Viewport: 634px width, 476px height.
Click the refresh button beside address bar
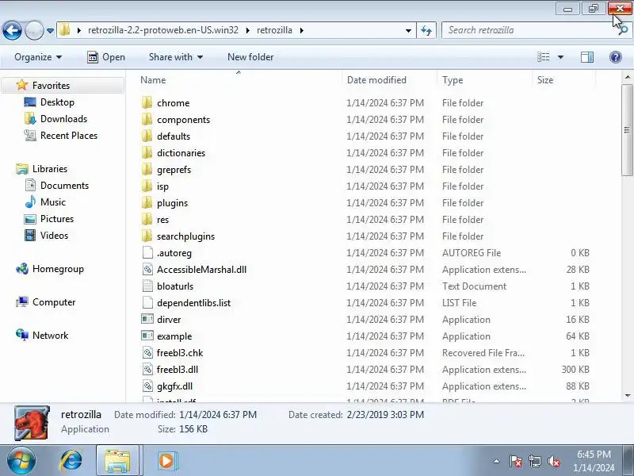click(x=426, y=30)
